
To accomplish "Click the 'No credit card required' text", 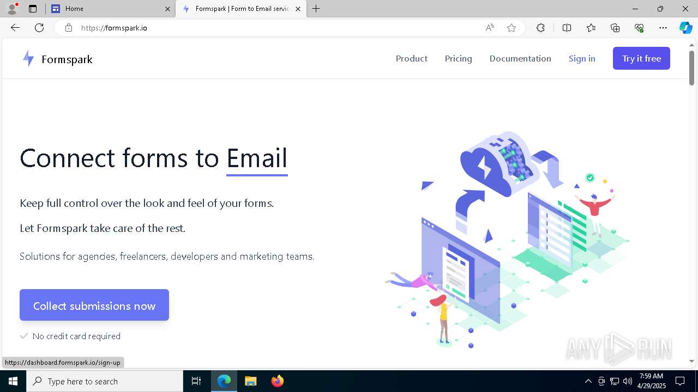I will [x=76, y=336].
